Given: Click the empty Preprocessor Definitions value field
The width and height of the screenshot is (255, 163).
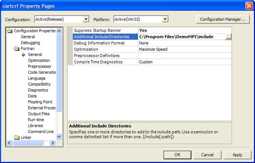Looking at the screenshot, I should pyautogui.click(x=185, y=56).
